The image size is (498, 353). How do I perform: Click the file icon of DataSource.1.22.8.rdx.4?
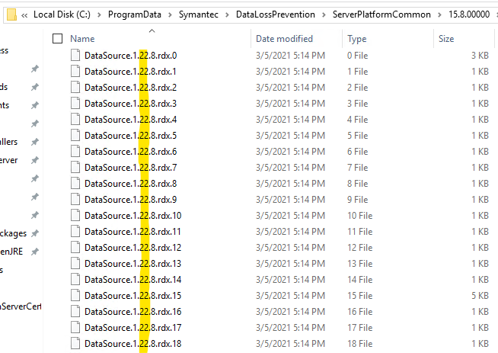tap(75, 119)
